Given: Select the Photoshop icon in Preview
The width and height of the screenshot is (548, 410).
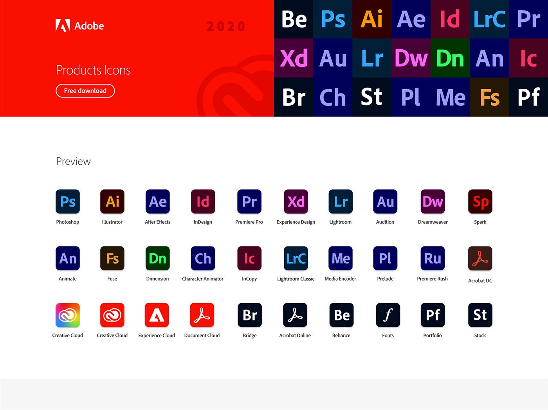Looking at the screenshot, I should pos(68,201).
